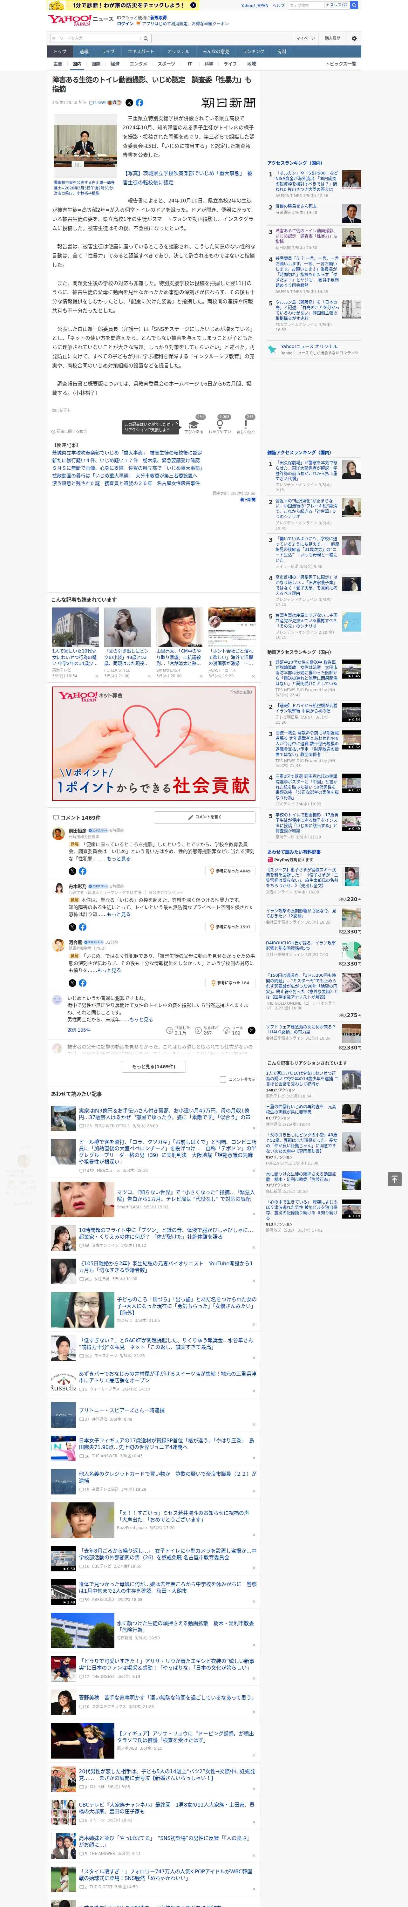Select the 国際 category tab
The image size is (408, 1907).
pos(96,64)
